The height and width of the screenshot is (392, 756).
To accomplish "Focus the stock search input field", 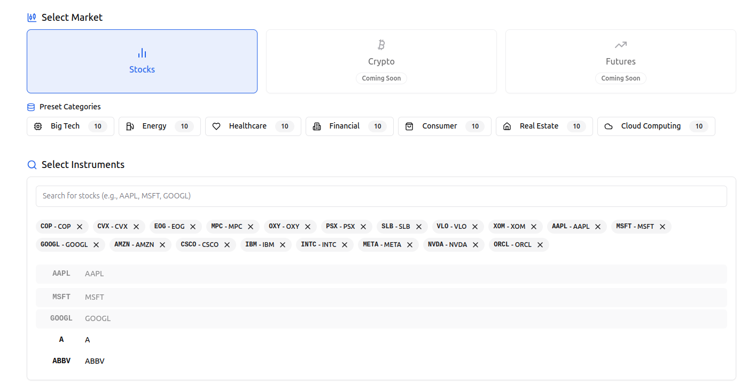I will [381, 196].
